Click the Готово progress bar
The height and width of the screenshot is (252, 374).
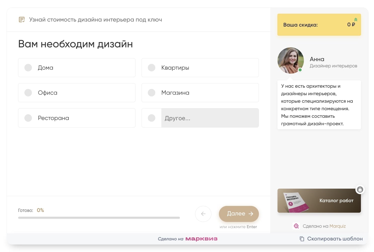click(99, 218)
